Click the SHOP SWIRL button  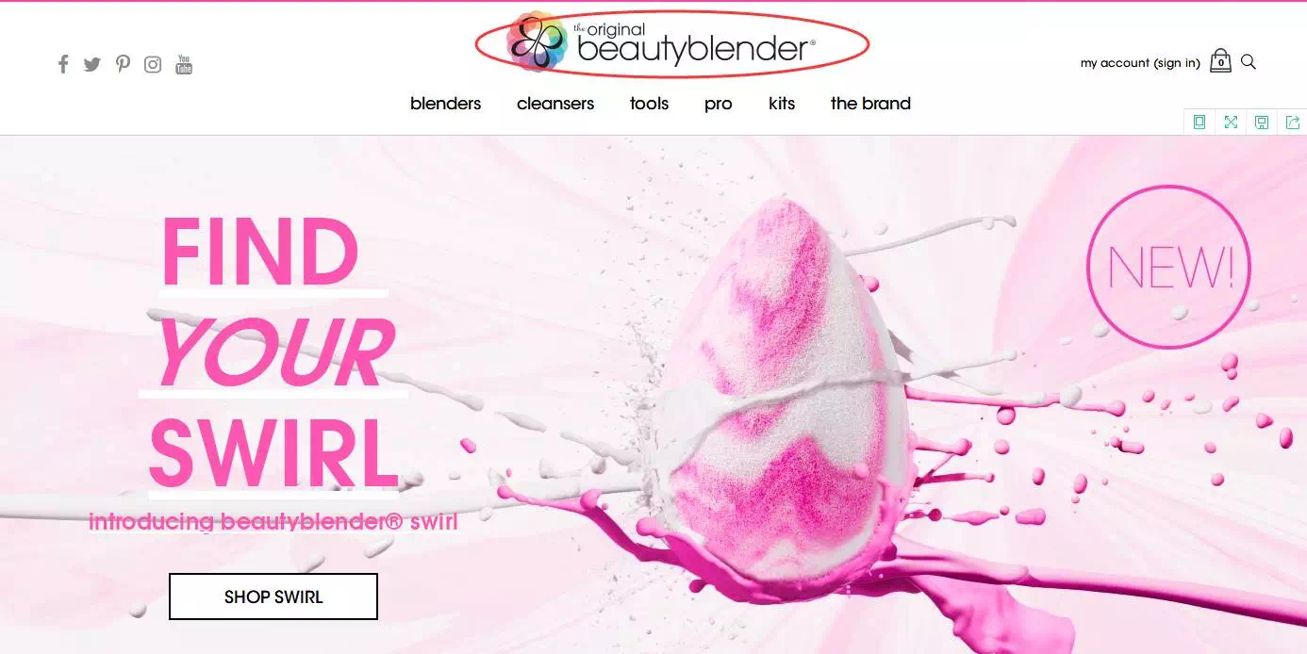click(273, 597)
